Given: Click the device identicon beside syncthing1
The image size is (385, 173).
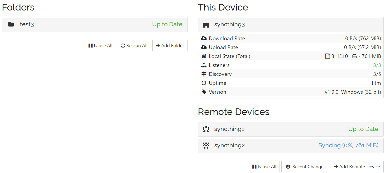Looking at the screenshot, I should pyautogui.click(x=206, y=129).
